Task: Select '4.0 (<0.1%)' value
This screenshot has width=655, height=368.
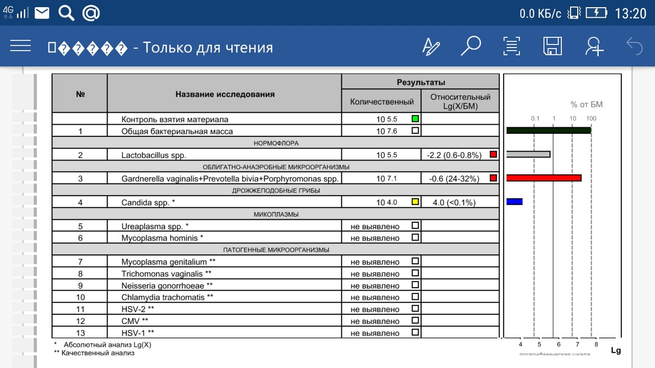Action: coord(454,202)
